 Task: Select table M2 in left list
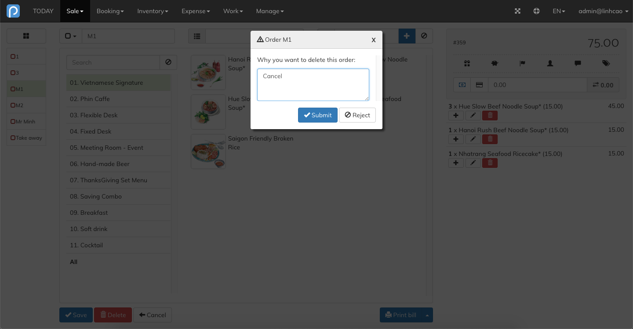click(26, 105)
